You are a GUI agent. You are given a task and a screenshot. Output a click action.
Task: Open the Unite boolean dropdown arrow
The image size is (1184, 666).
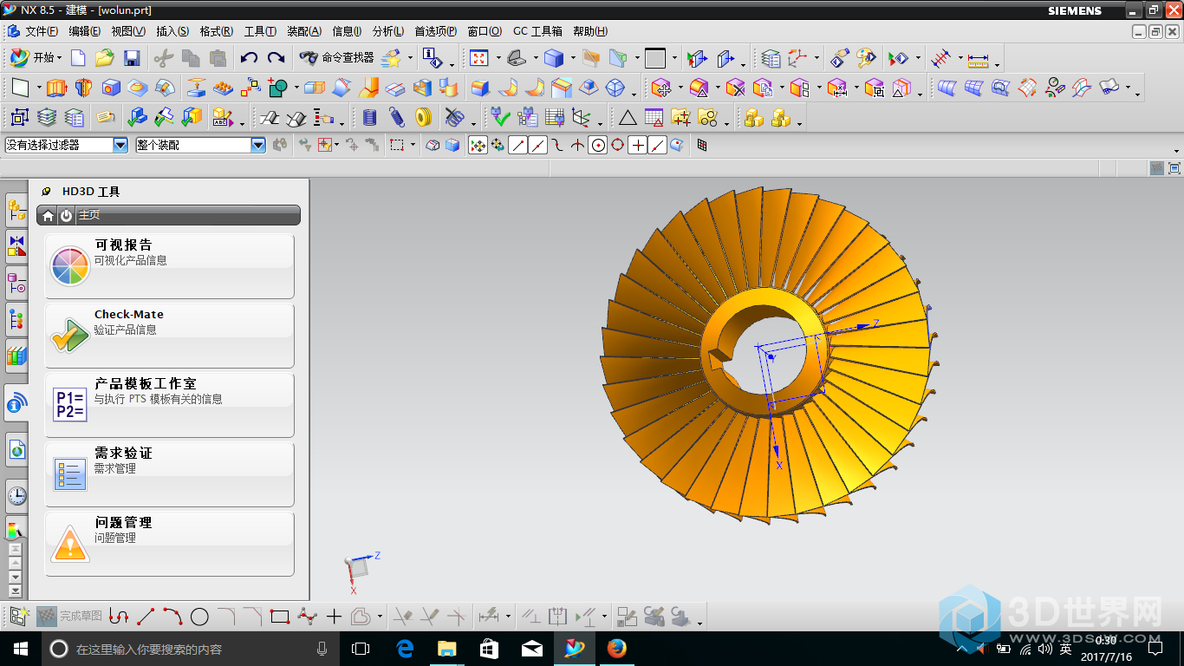point(296,88)
